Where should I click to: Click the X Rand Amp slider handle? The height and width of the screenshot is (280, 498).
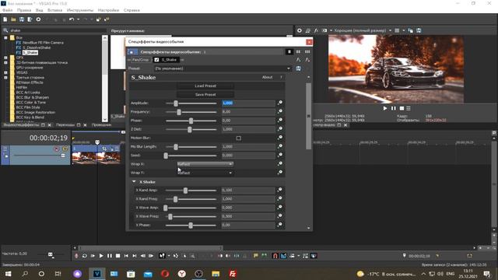185,191
